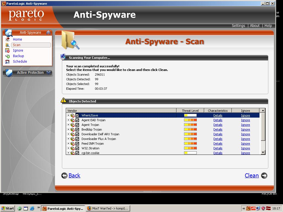Open Details for Downloader Flux A Trojan
Screen dimensions: 283x212
point(218,139)
